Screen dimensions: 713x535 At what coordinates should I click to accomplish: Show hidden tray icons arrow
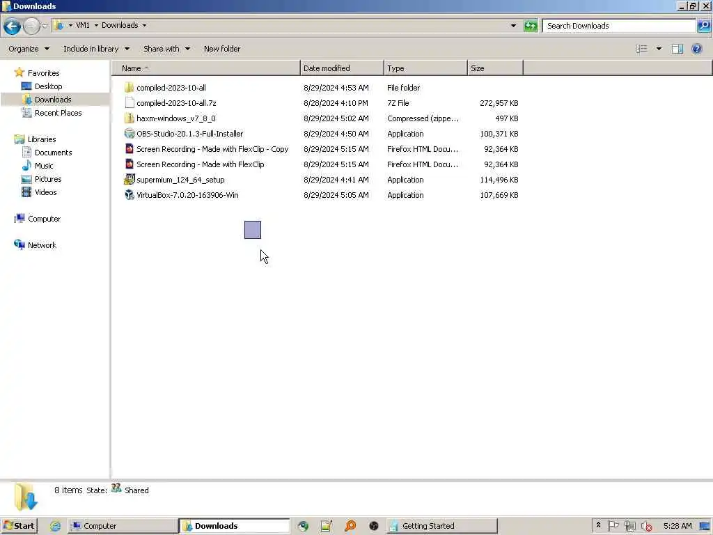point(598,525)
